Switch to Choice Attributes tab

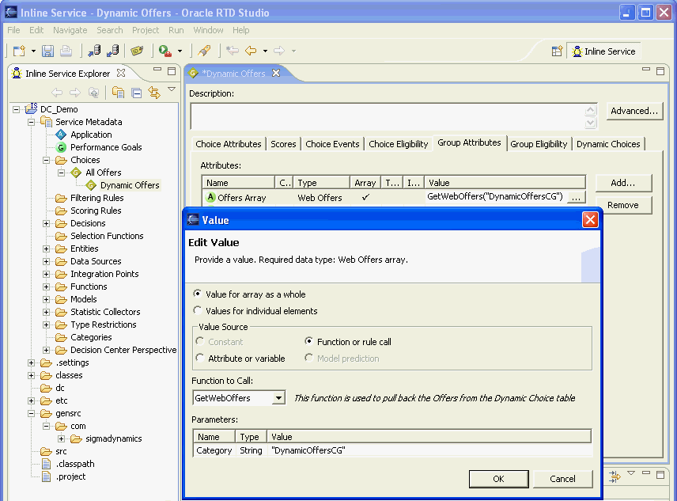click(229, 144)
